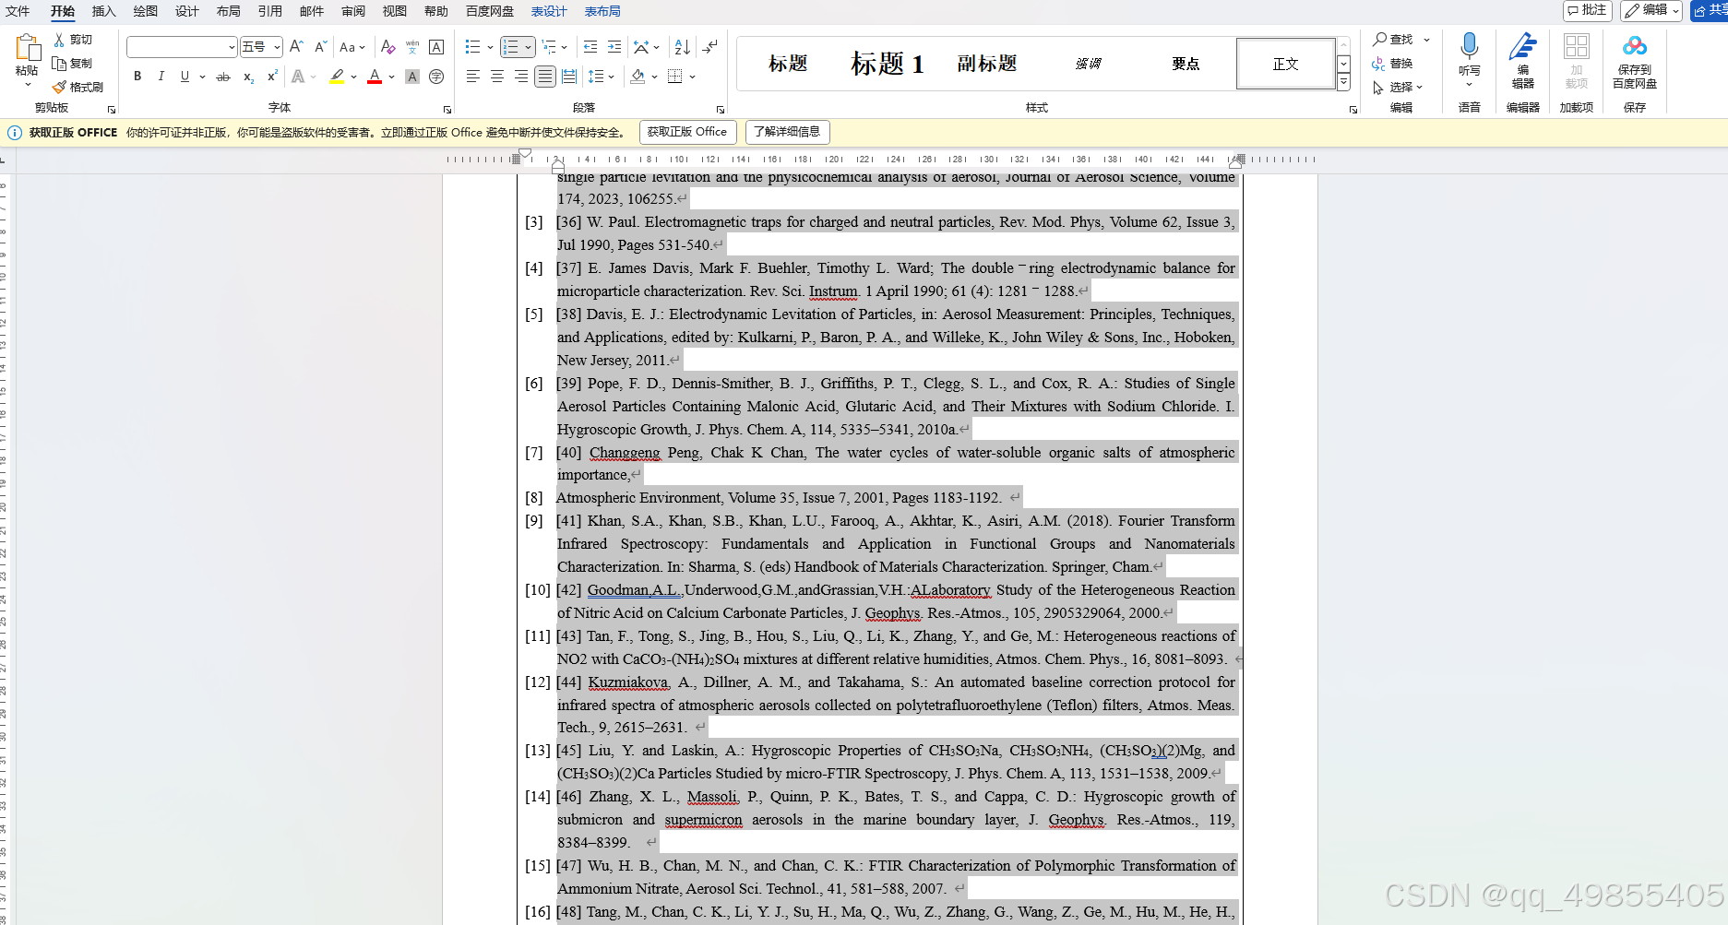1728x925 pixels.
Task: Increase paragraph indent
Action: (x=614, y=47)
